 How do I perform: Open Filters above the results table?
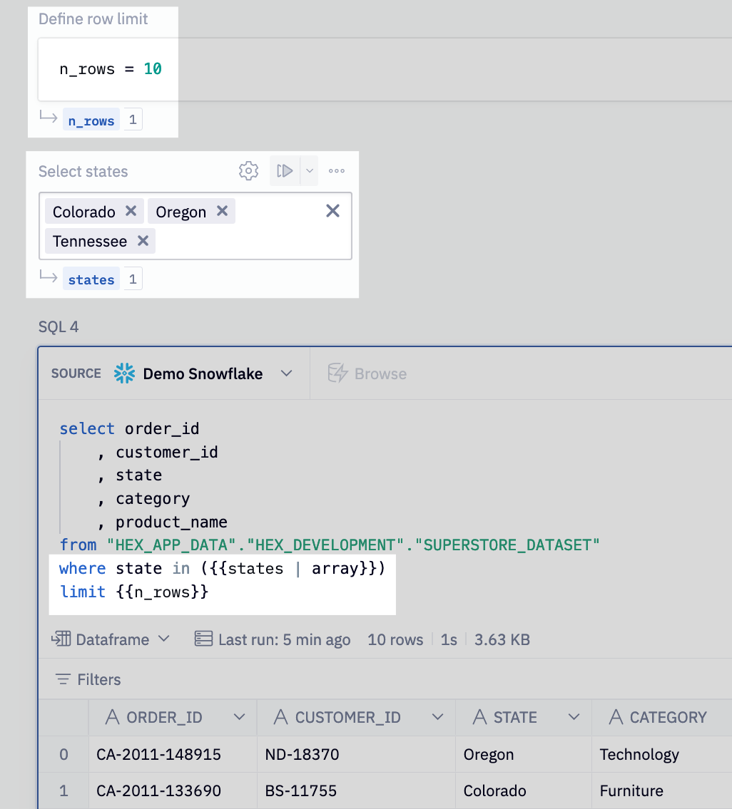tap(87, 679)
